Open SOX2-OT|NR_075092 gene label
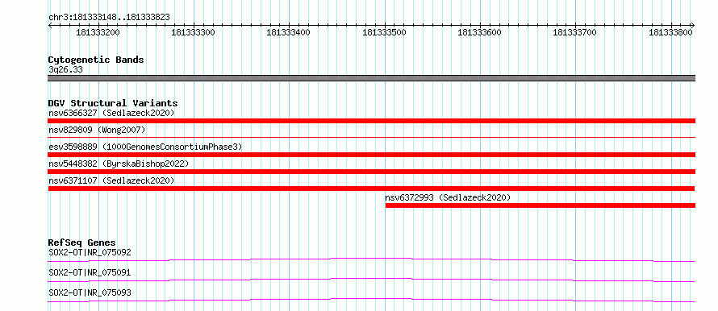The height and width of the screenshot is (311, 718). [90, 252]
